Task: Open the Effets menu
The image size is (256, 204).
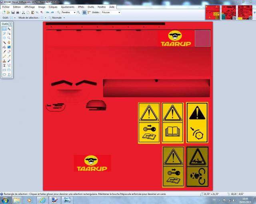Action: (81, 7)
